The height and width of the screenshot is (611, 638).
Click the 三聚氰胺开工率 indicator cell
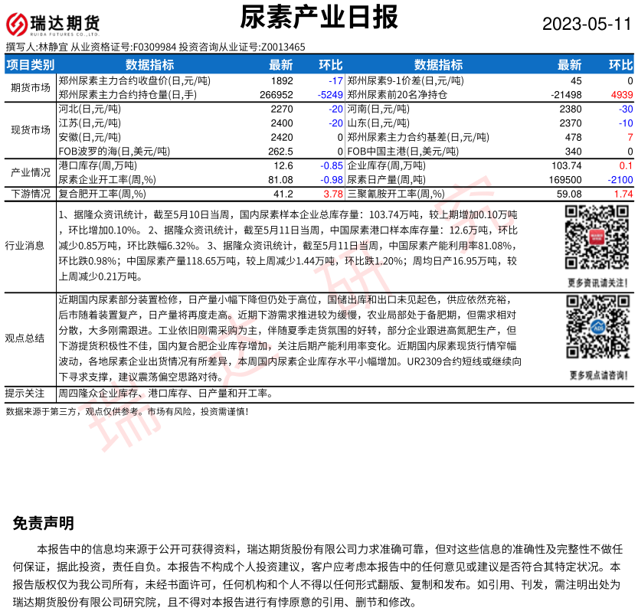tap(395, 194)
